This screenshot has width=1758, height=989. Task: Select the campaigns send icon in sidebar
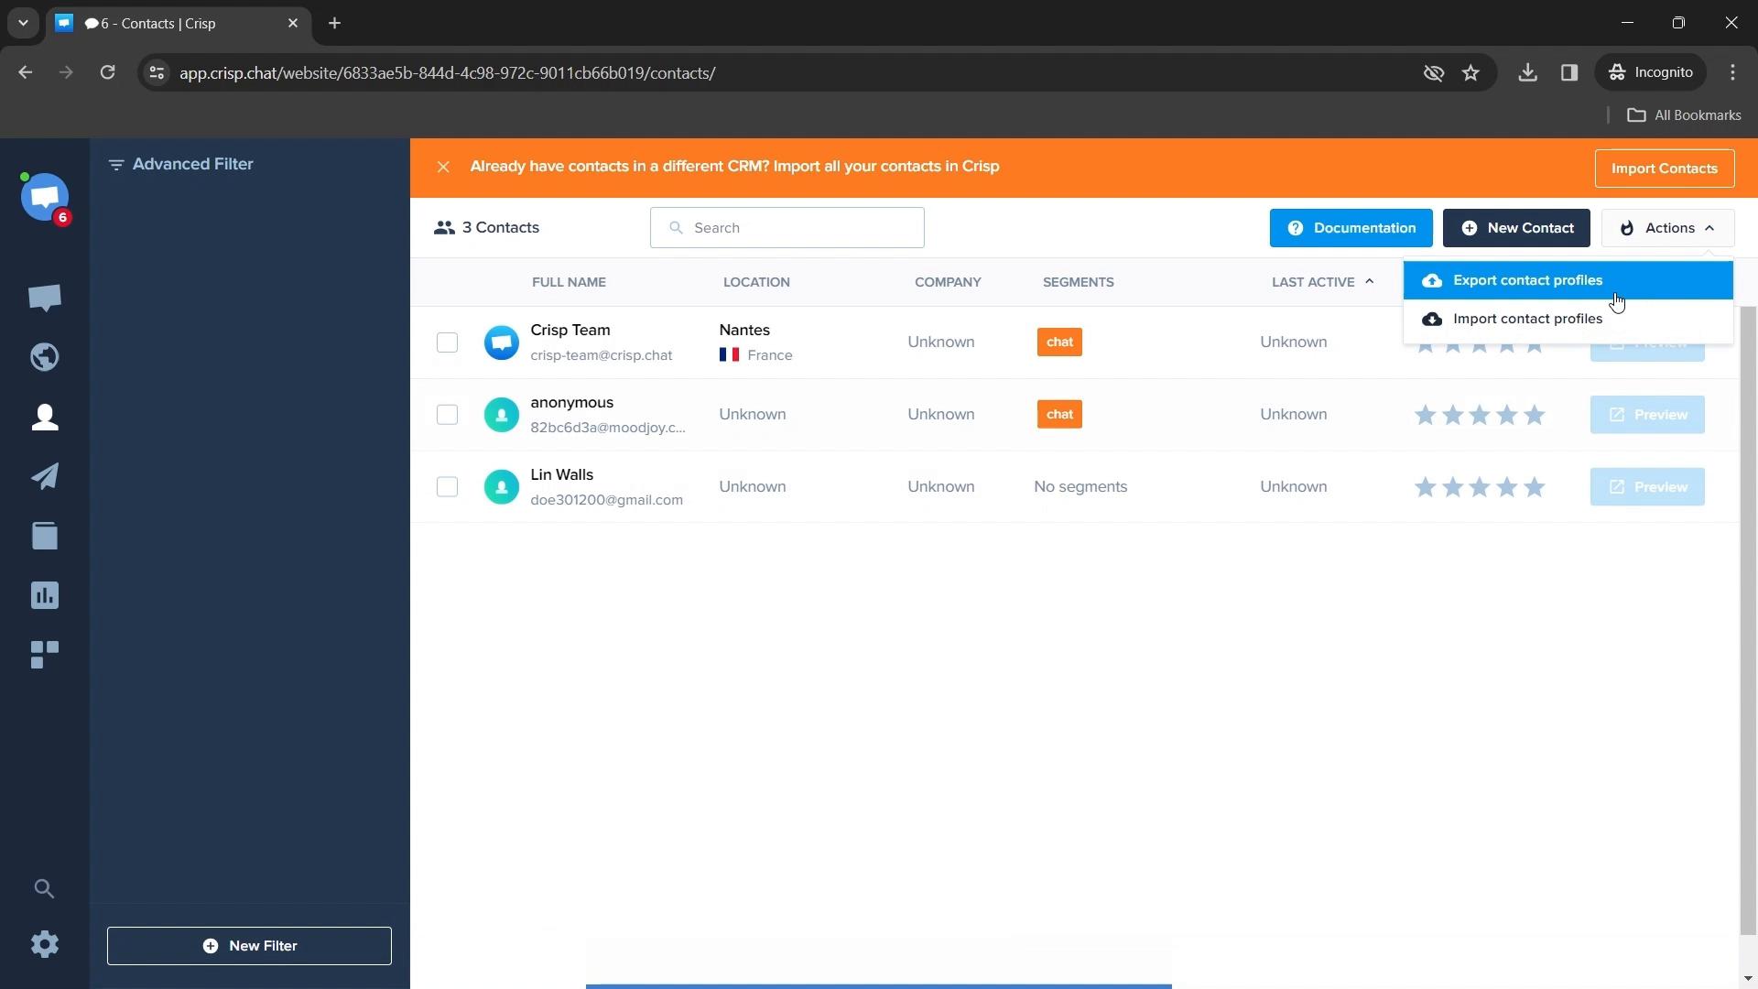tap(45, 476)
